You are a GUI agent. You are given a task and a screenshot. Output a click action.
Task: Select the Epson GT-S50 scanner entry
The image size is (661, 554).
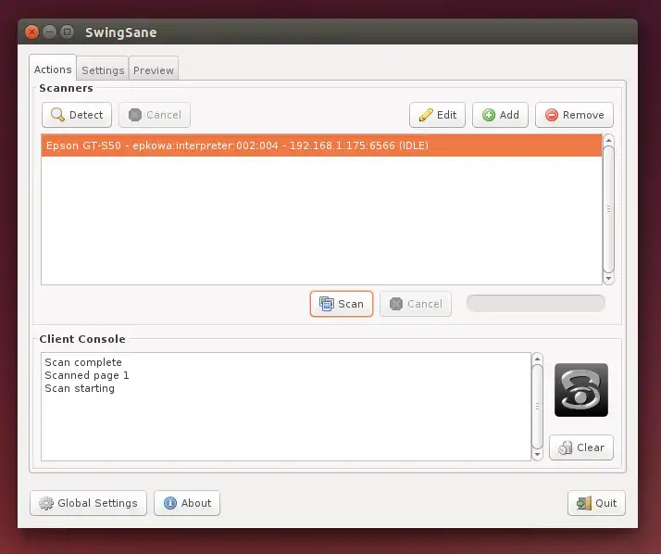(x=321, y=145)
